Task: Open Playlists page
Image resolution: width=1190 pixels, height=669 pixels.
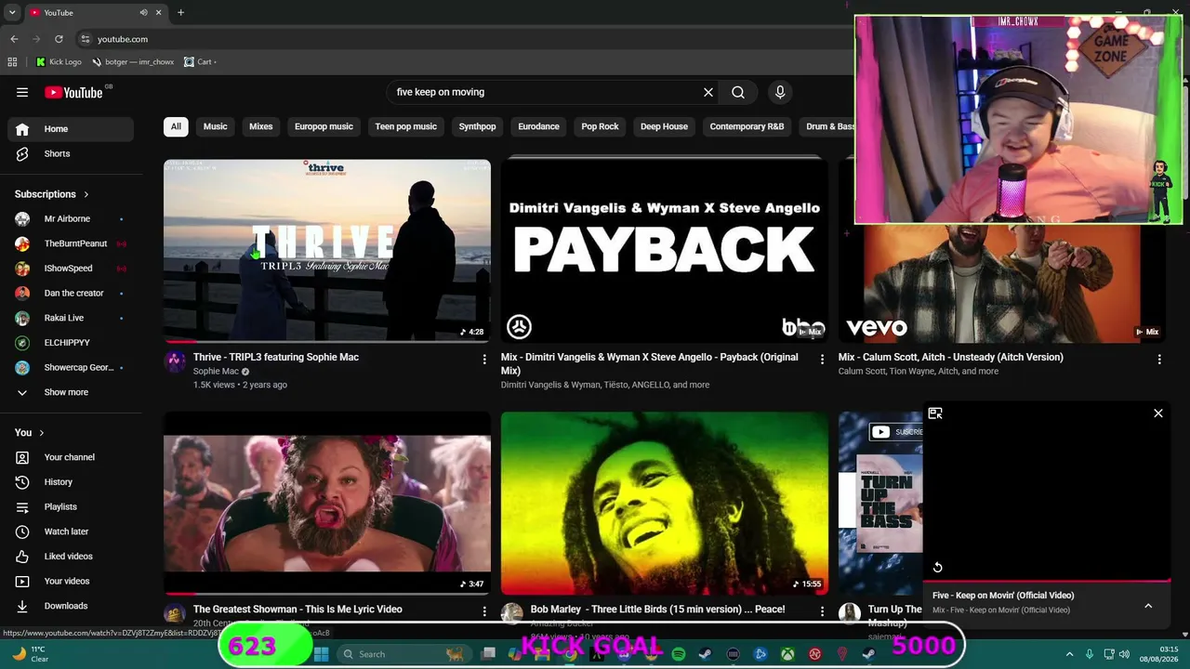Action: [71, 506]
